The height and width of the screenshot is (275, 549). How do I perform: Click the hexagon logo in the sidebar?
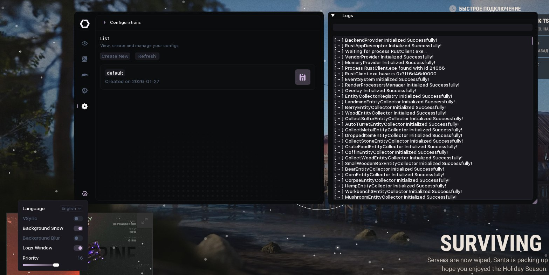(x=85, y=24)
